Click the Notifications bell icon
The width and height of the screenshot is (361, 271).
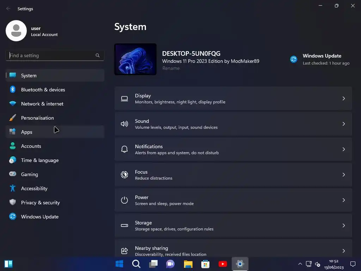click(x=124, y=149)
